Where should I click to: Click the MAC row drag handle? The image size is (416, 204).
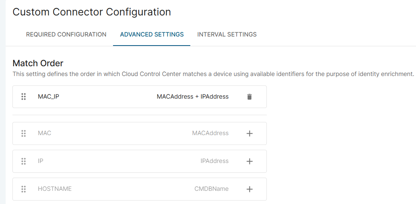tap(24, 133)
